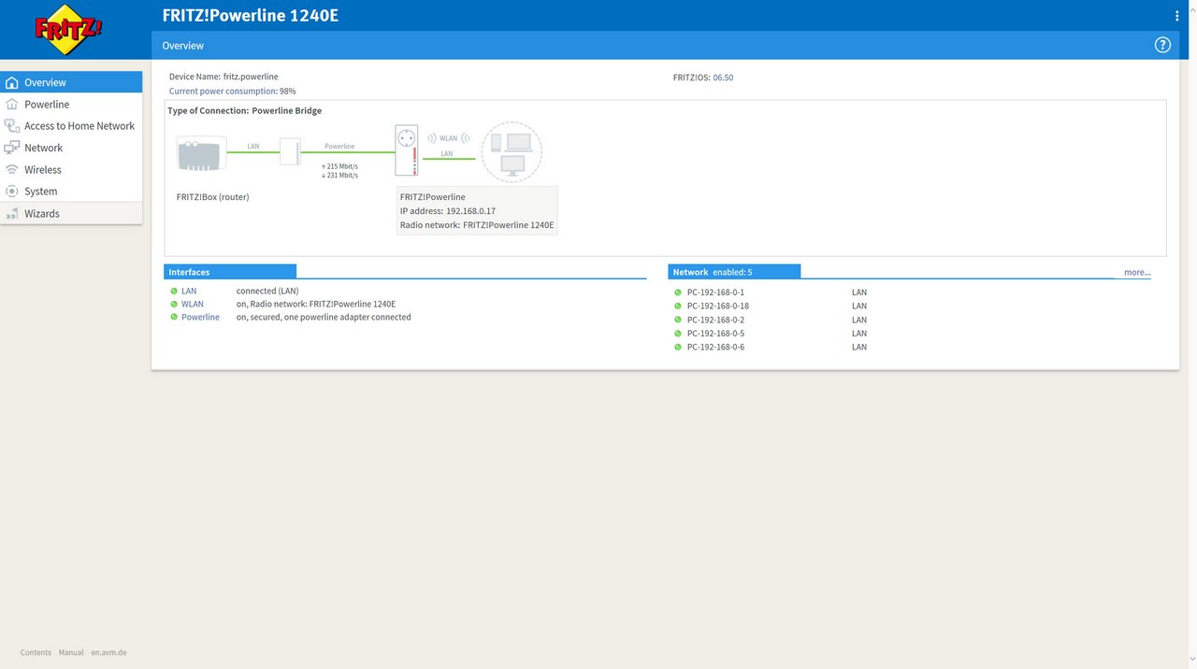1197x669 pixels.
Task: Open the LAN interface link
Action: 189,292
